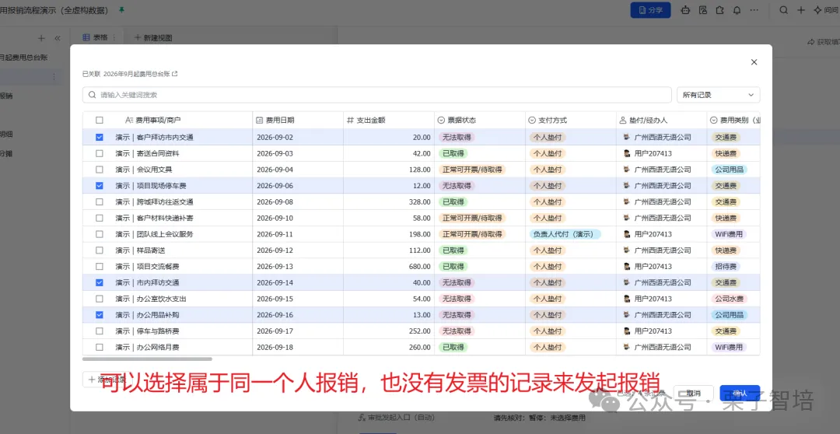Click the 新建视图 tab button

point(153,38)
